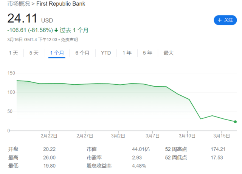Switch chart to YTD range
Image resolution: width=242 pixels, height=174 pixels.
tap(106, 53)
